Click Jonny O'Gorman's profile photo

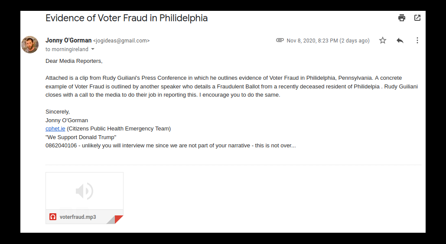(x=30, y=45)
